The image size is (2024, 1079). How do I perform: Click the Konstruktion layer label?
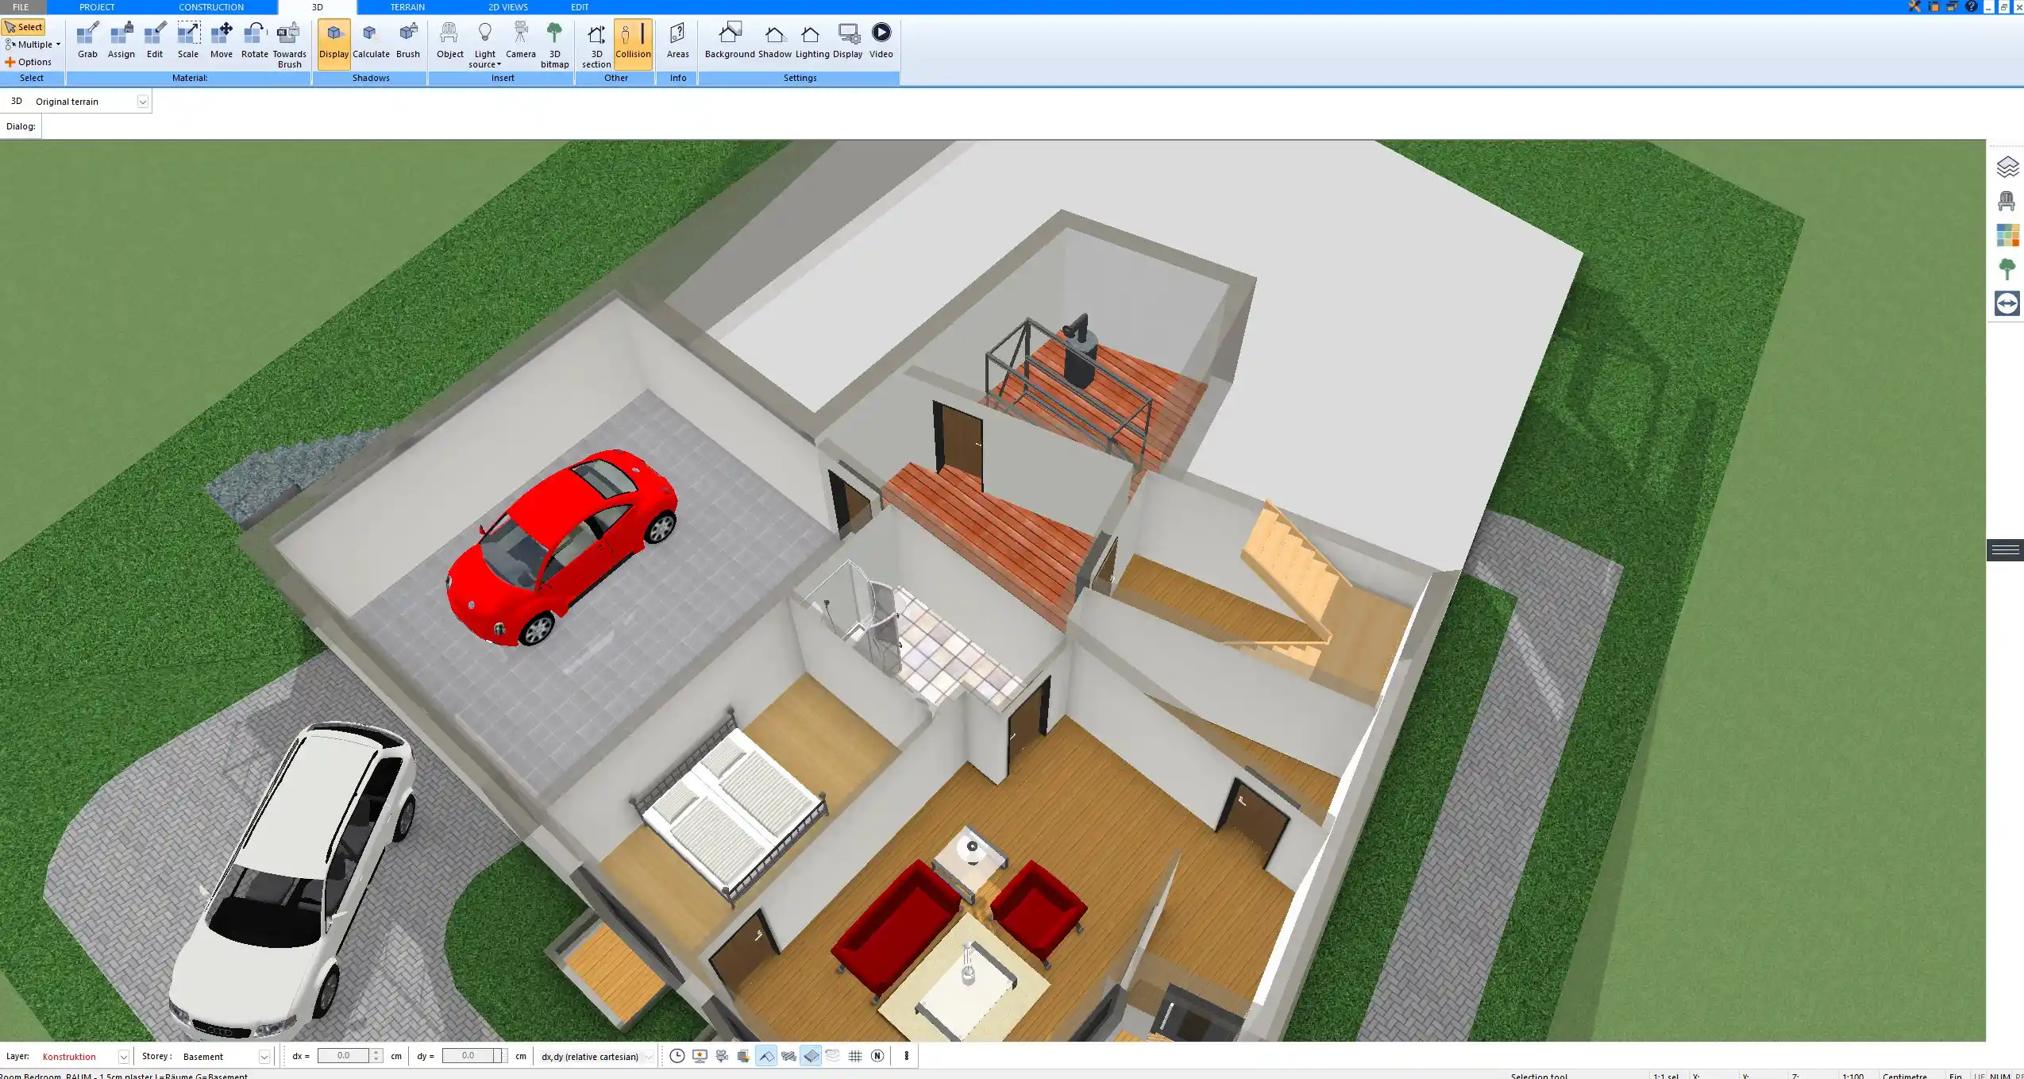click(70, 1056)
